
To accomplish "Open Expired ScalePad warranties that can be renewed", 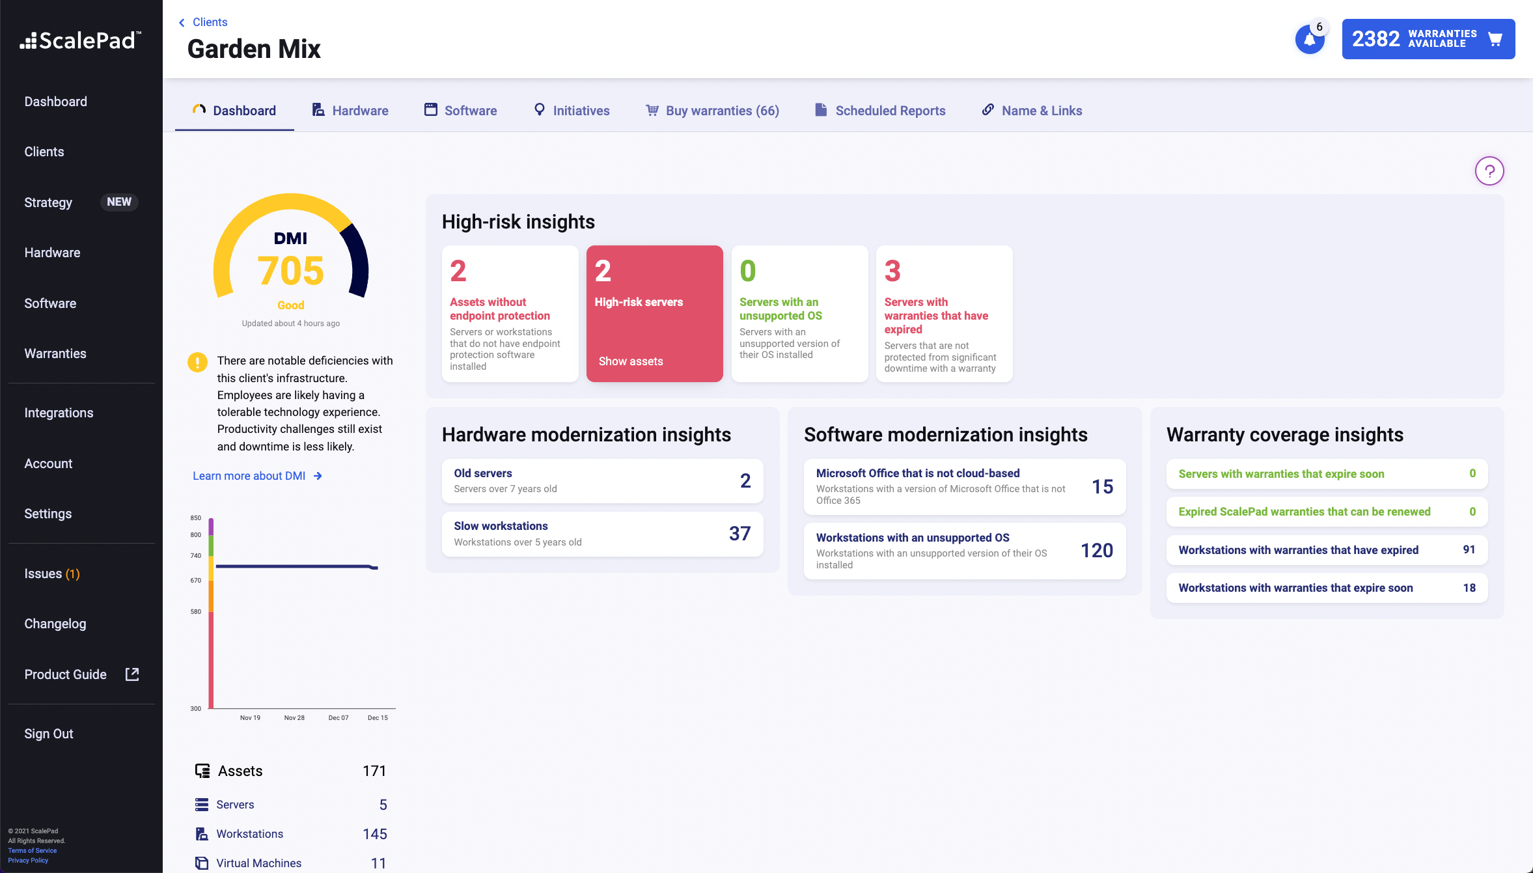I will (1327, 512).
